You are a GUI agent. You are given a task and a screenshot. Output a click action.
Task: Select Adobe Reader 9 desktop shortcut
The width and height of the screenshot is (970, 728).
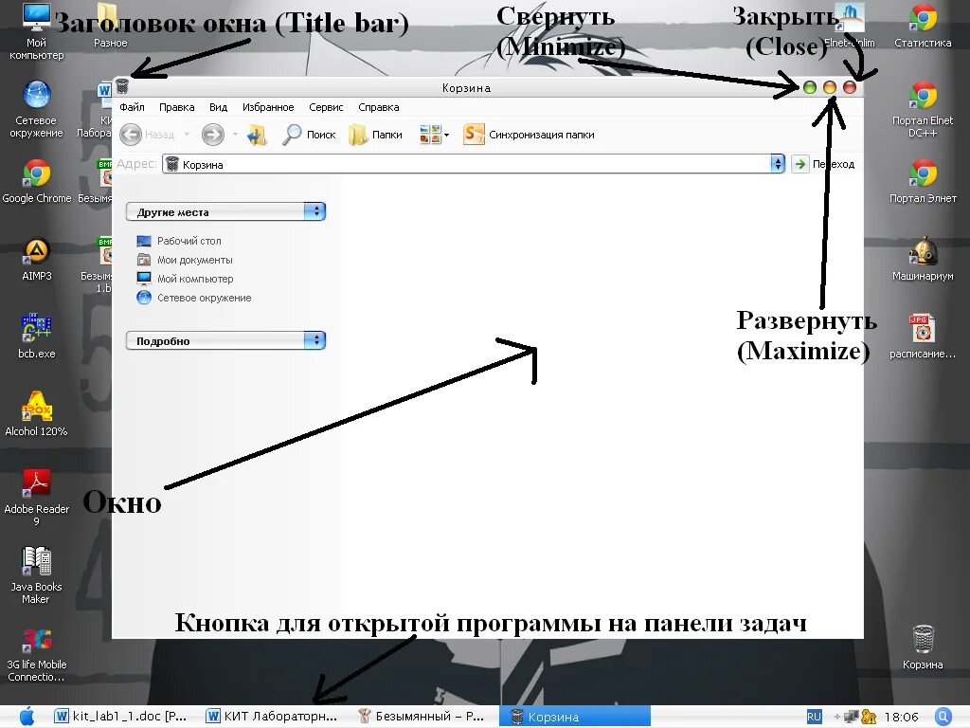click(x=36, y=498)
